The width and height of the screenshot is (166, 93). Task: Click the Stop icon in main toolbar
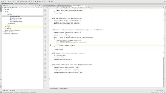[x=42, y=1]
